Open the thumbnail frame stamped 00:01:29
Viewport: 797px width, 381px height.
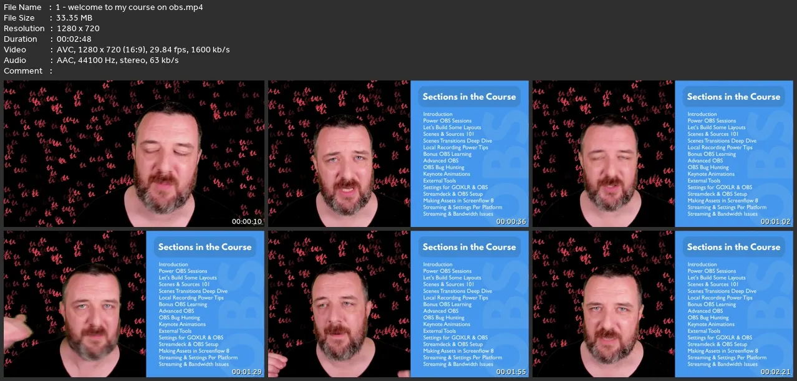click(134, 304)
